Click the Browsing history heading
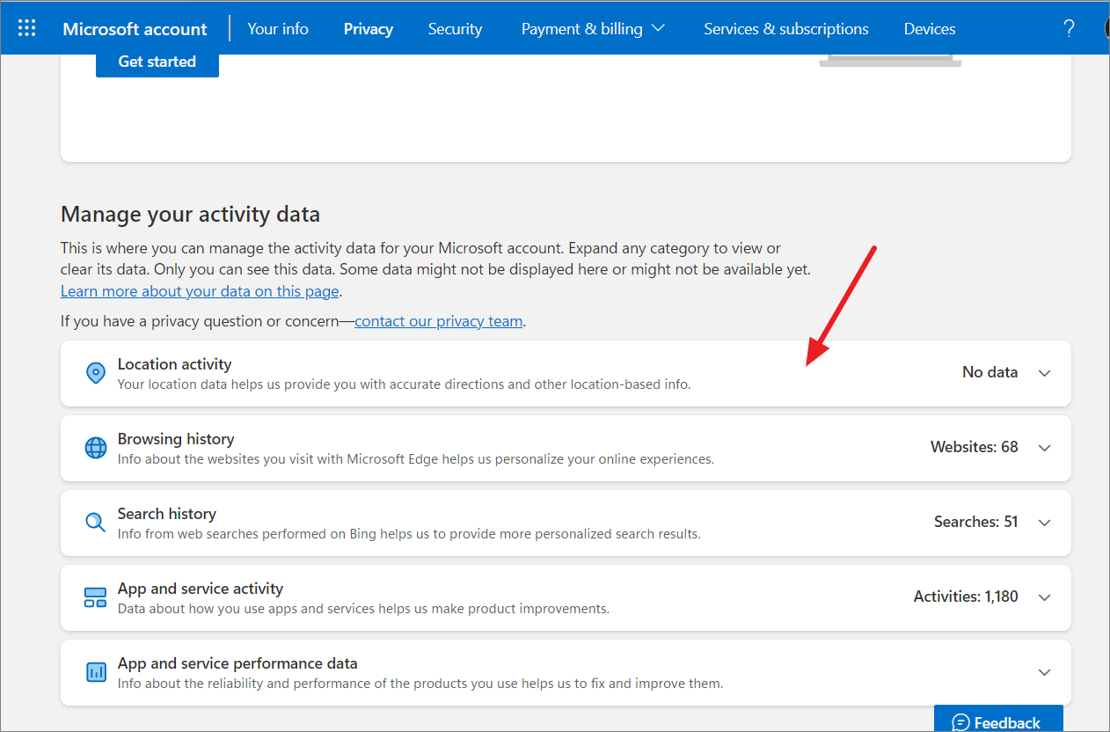This screenshot has height=732, width=1110. point(176,439)
